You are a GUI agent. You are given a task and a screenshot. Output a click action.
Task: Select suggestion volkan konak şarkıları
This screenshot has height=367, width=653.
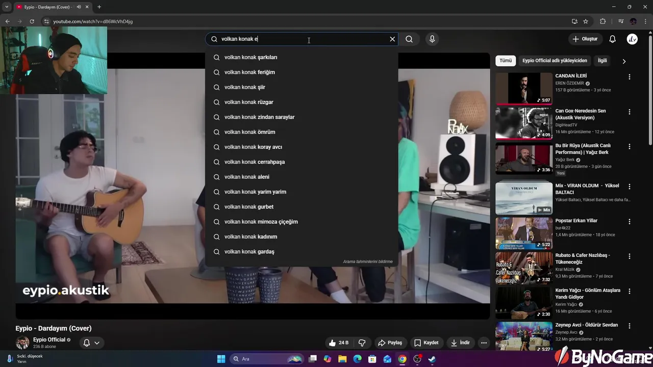[302, 57]
